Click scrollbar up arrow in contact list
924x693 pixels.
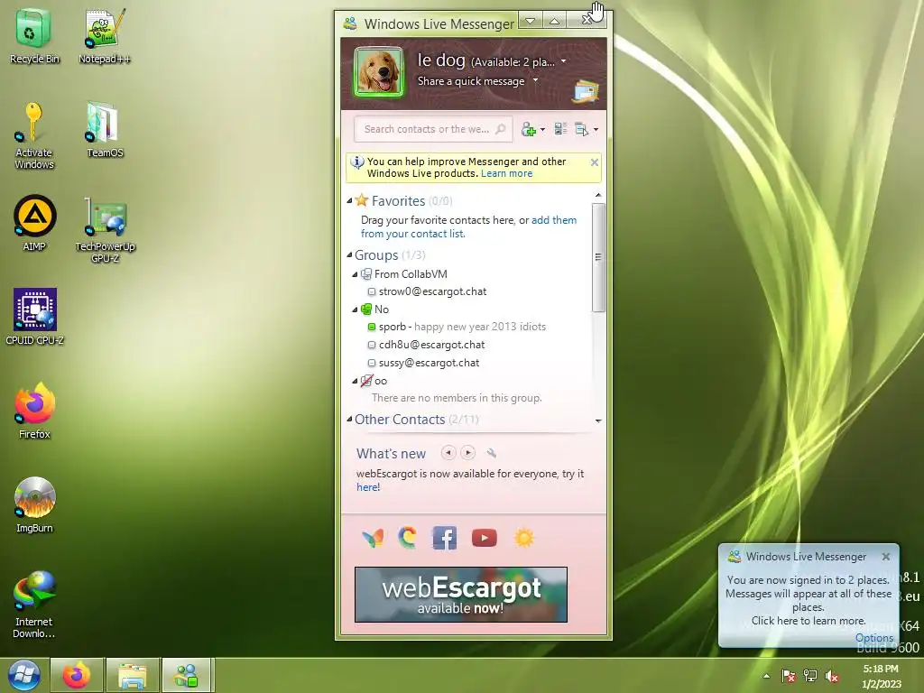coord(598,195)
